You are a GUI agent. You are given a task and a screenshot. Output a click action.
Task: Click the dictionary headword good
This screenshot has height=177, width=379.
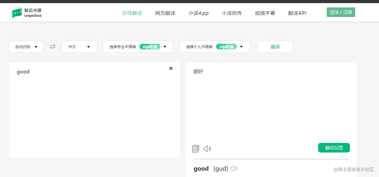[x=201, y=169]
